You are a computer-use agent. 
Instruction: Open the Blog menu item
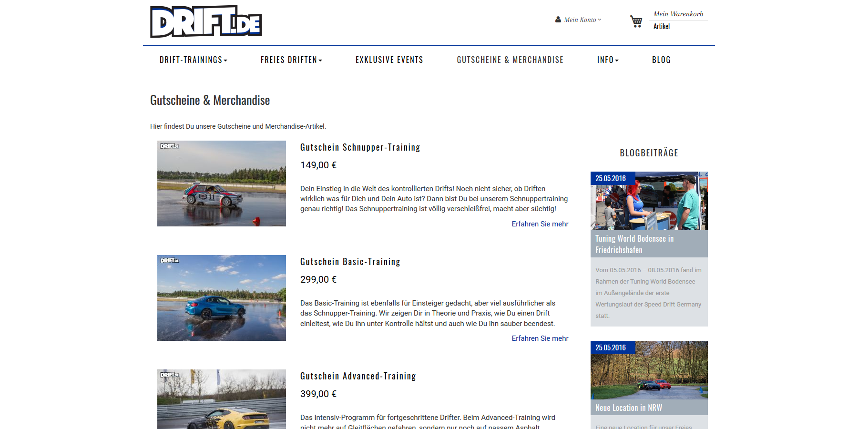(661, 60)
